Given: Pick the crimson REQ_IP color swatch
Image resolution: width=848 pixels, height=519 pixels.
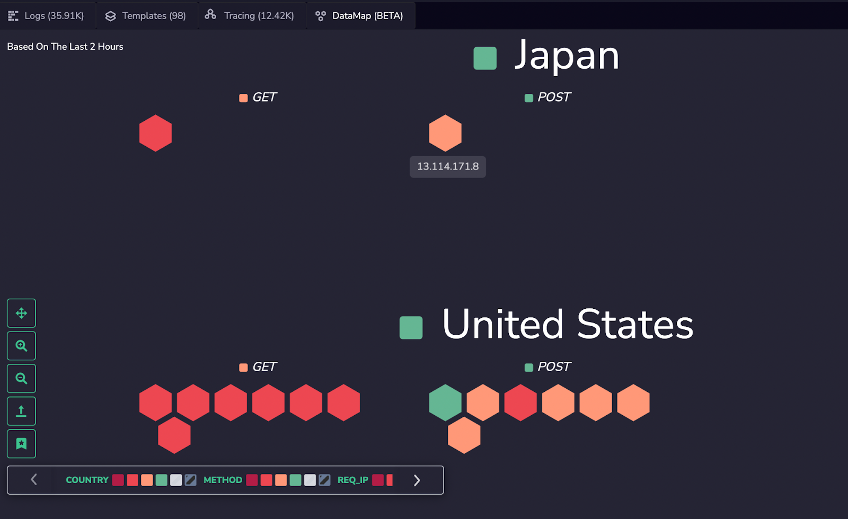Looking at the screenshot, I should pyautogui.click(x=378, y=480).
